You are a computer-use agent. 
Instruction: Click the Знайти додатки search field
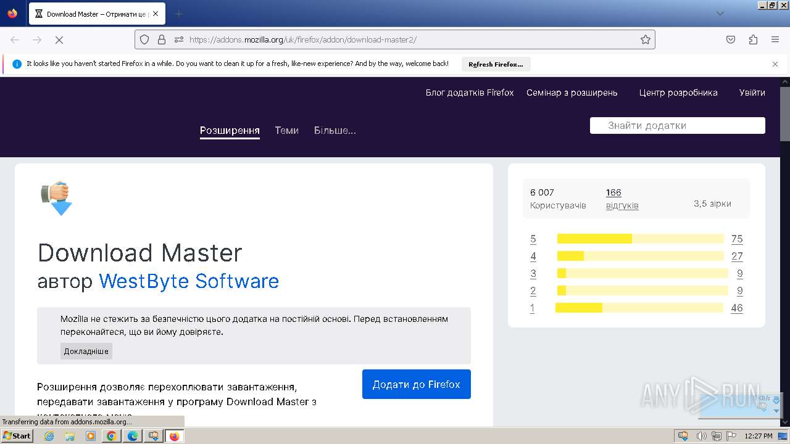[678, 125]
